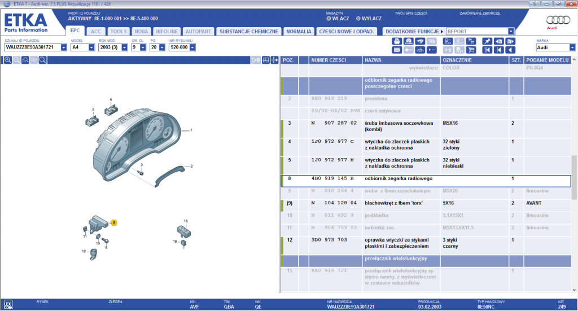Click yellow callout 8 in diagram

pos(114,222)
